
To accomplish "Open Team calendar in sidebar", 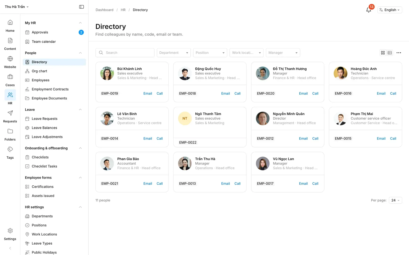I will point(54,42).
